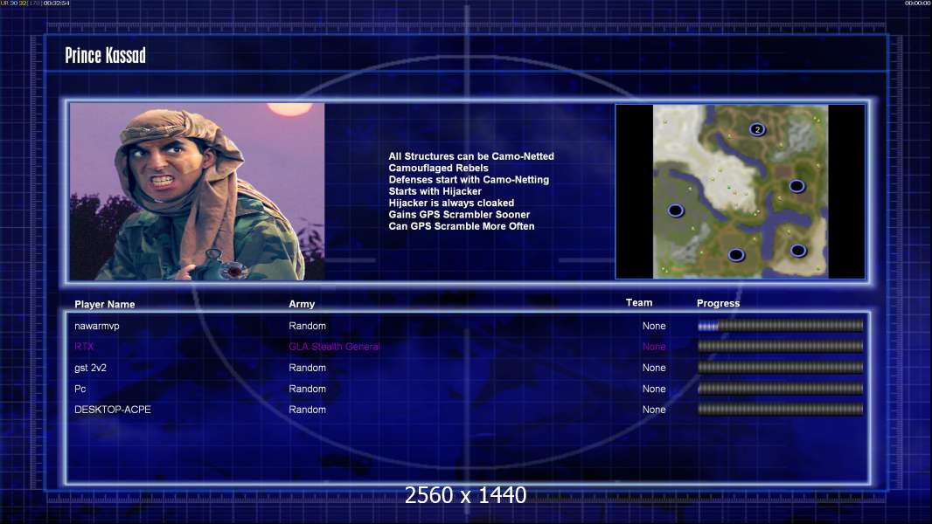Image resolution: width=932 pixels, height=524 pixels.
Task: Click 'Can GPS Scramble More Often' line
Action: pyautogui.click(x=462, y=226)
